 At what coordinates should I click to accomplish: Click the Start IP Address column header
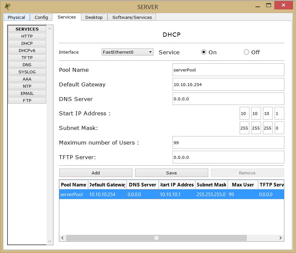click(177, 184)
